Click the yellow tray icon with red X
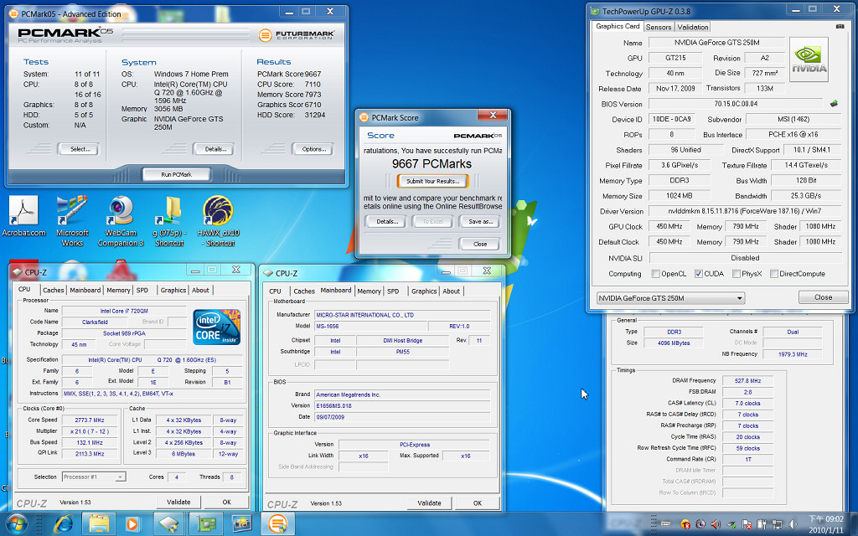This screenshot has height=536, width=858. click(685, 524)
